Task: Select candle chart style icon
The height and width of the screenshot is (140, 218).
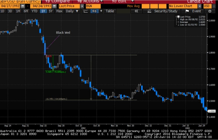Action: [94, 11]
